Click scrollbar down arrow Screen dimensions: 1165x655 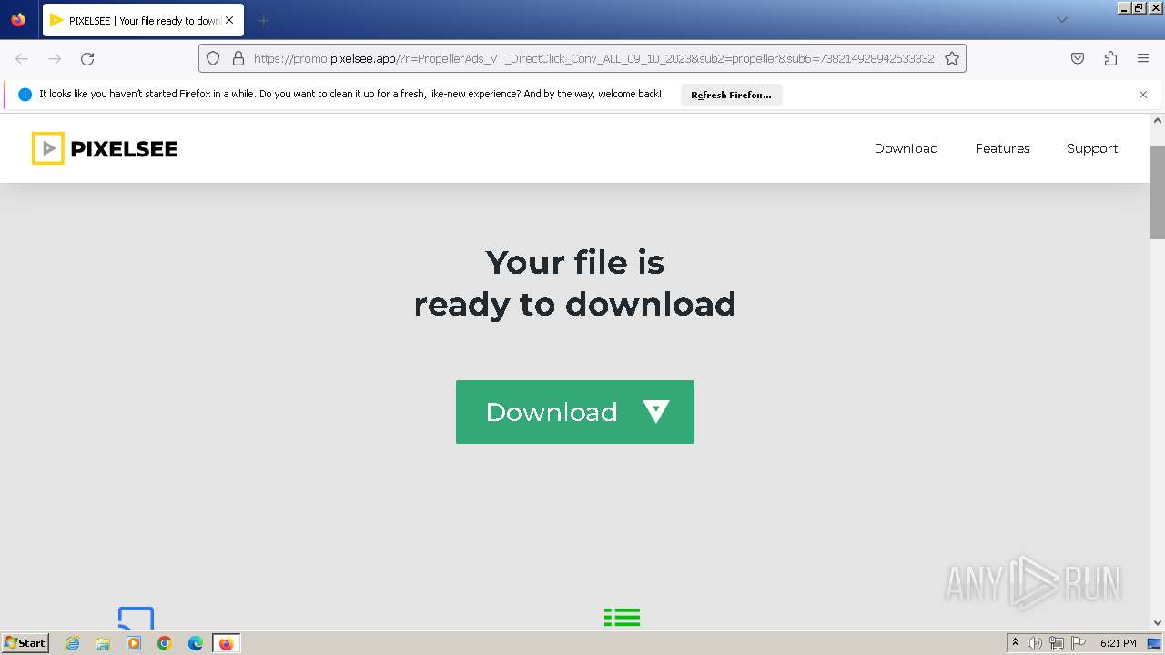coord(1158,622)
